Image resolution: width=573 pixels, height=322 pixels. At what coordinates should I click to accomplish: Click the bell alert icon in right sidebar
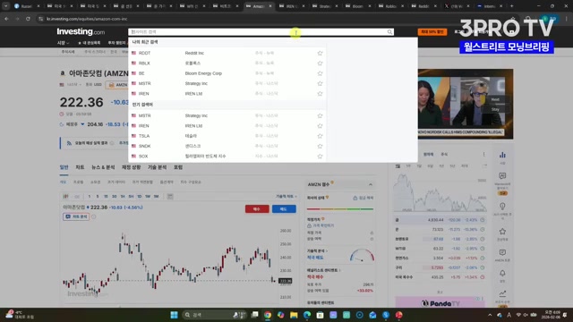point(502,274)
